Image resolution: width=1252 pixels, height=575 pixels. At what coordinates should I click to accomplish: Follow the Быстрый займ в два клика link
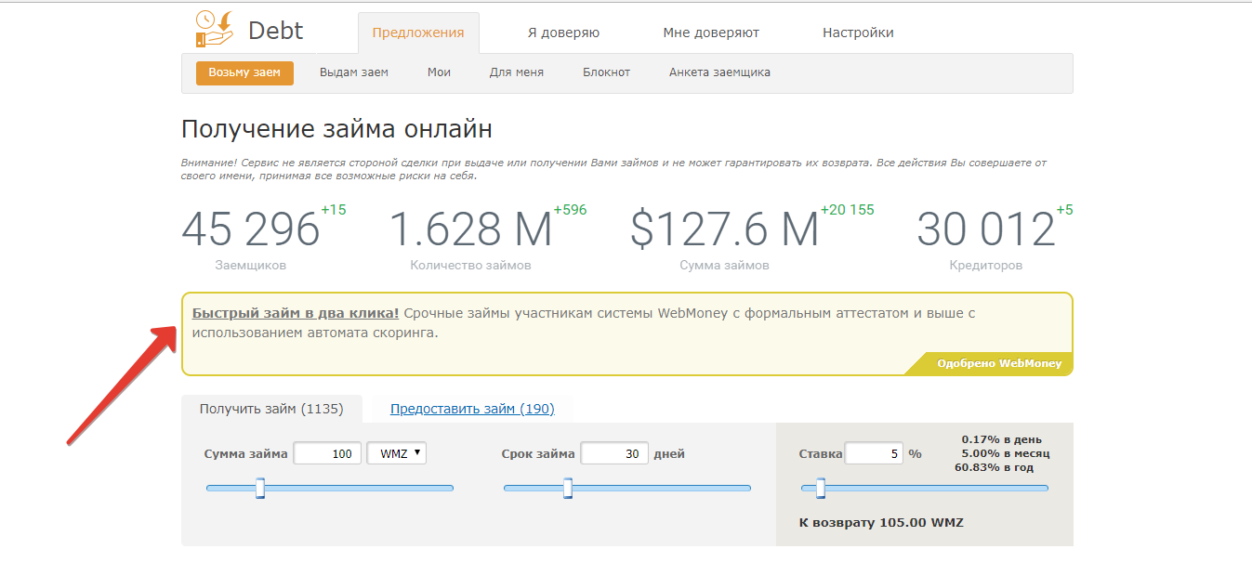(x=296, y=313)
